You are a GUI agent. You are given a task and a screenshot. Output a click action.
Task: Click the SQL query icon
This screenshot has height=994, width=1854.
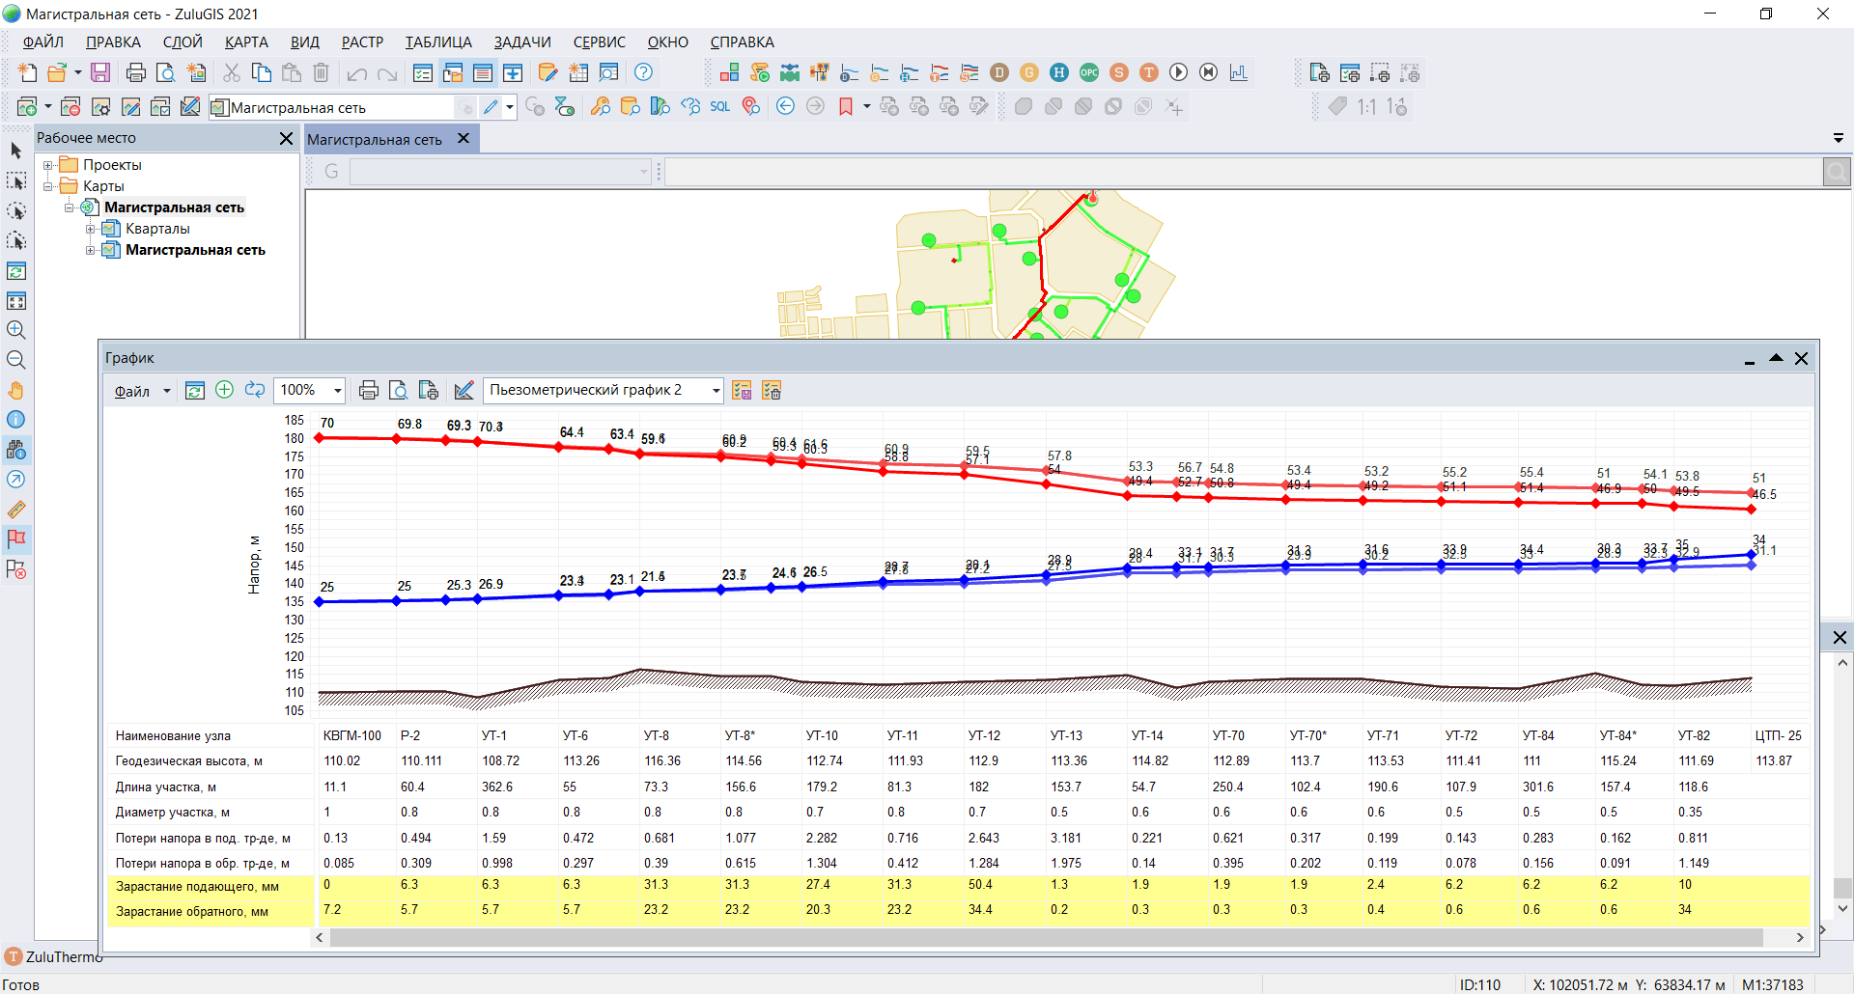click(719, 107)
